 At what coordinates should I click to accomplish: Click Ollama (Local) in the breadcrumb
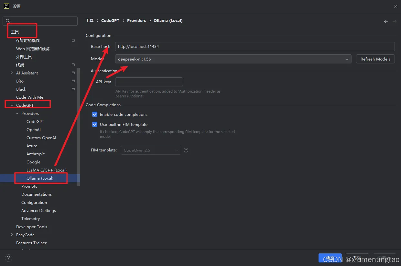[x=168, y=20]
